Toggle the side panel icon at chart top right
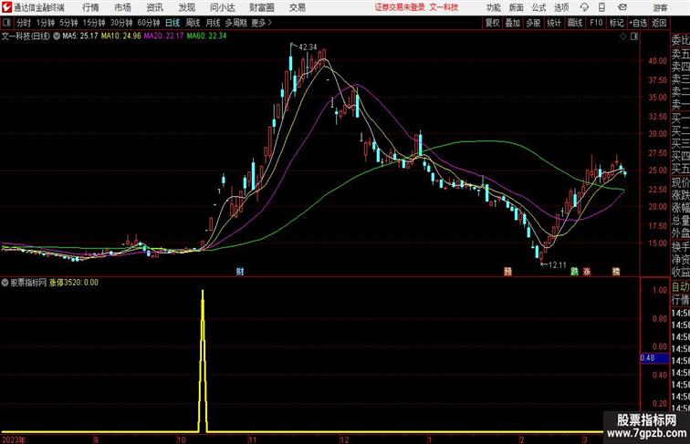Image resolution: width=690 pixels, height=444 pixels. (634, 36)
